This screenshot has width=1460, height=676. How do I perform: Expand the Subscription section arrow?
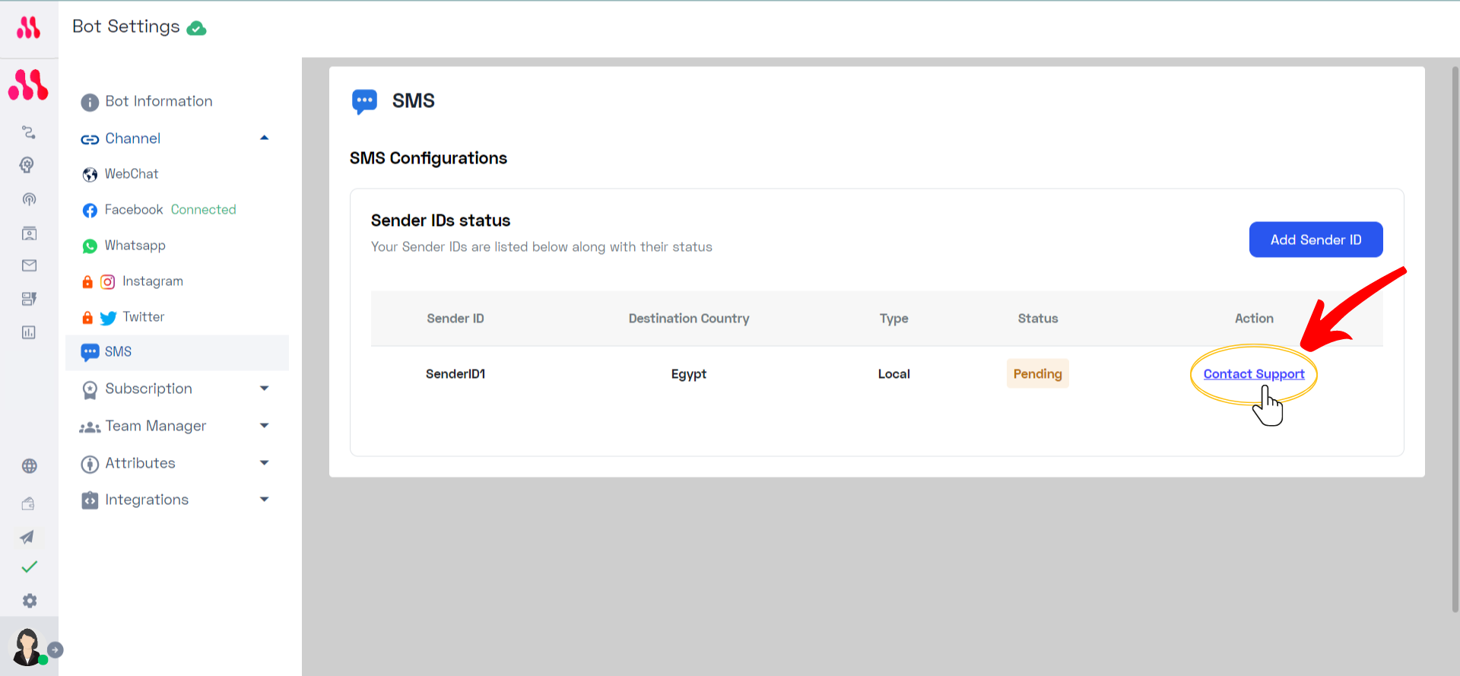click(265, 388)
